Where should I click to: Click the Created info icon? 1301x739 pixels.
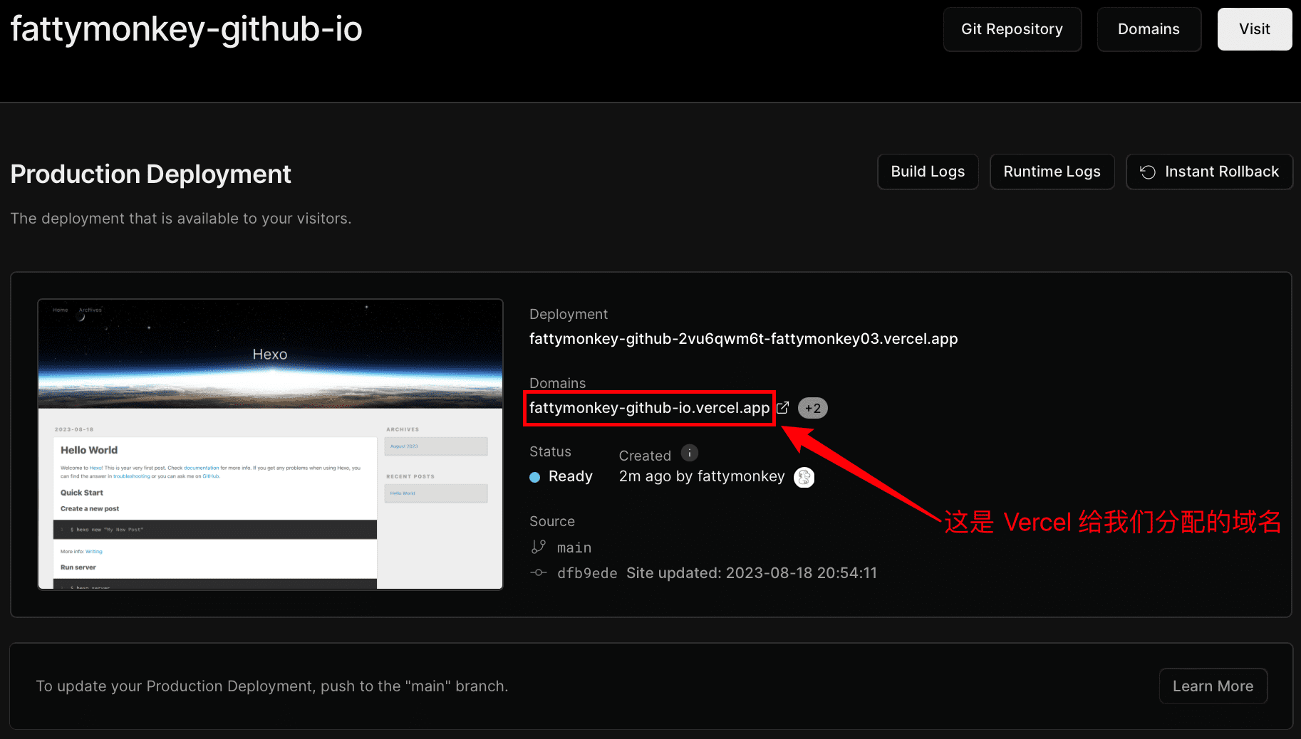[x=690, y=453]
